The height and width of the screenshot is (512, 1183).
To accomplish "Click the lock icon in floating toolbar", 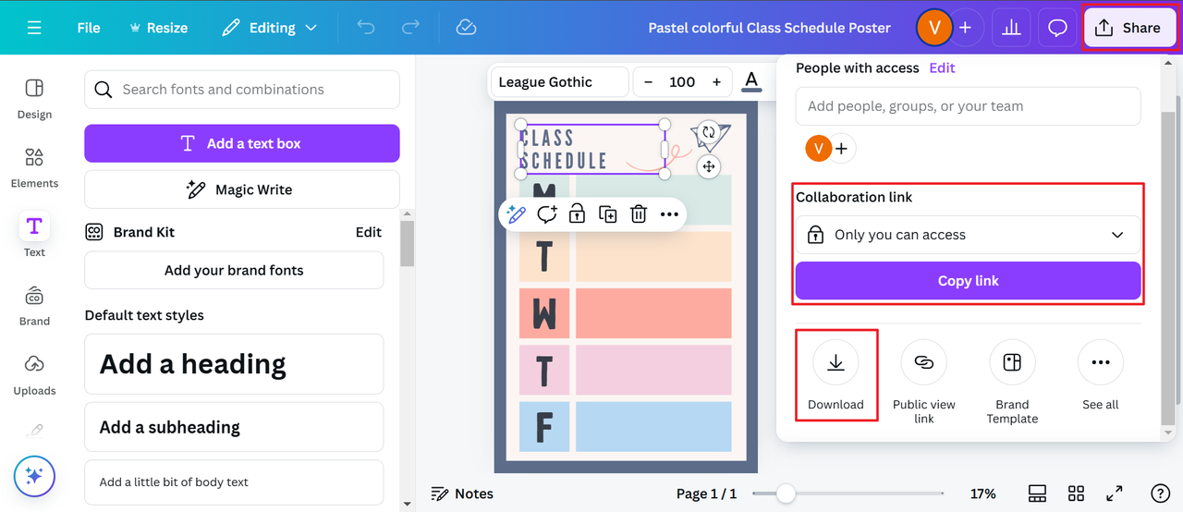I will pyautogui.click(x=577, y=214).
